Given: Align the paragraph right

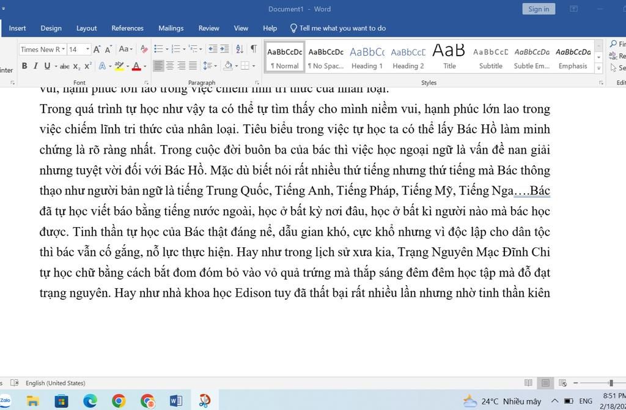Looking at the screenshot, I should [182, 65].
